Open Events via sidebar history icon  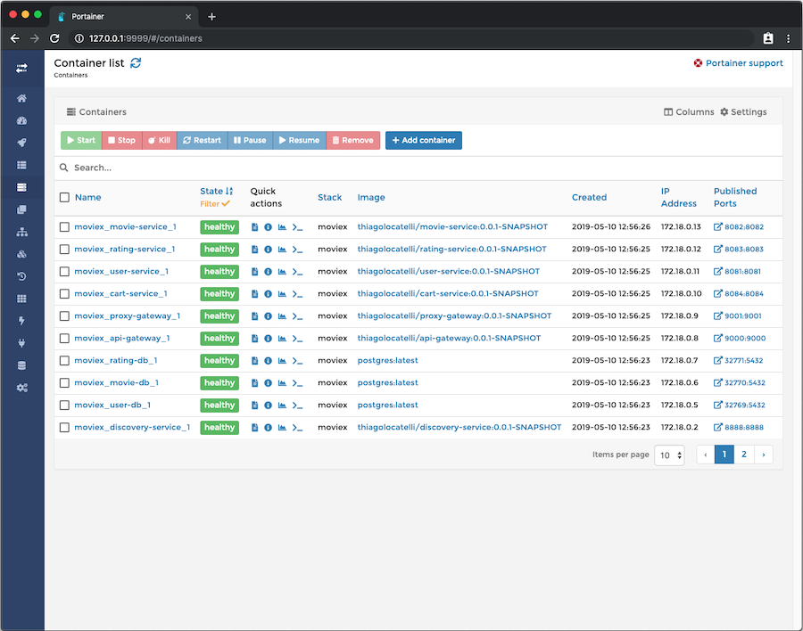tap(21, 276)
